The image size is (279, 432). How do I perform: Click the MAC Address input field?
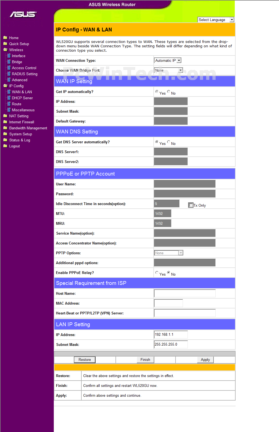[168, 303]
